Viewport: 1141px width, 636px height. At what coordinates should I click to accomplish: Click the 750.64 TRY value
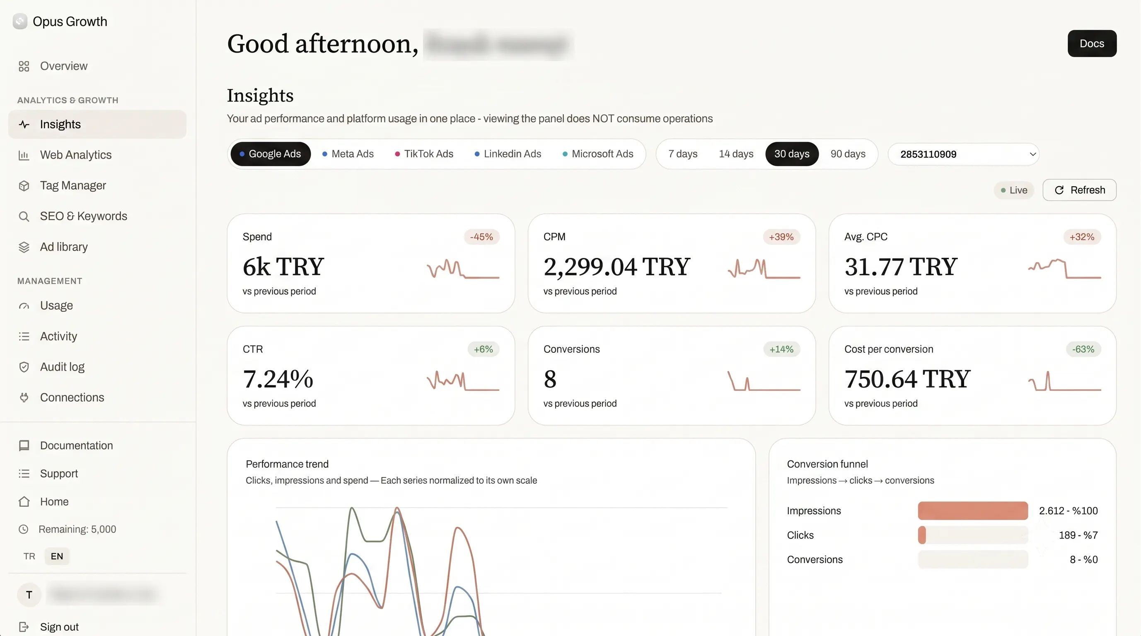coord(908,379)
